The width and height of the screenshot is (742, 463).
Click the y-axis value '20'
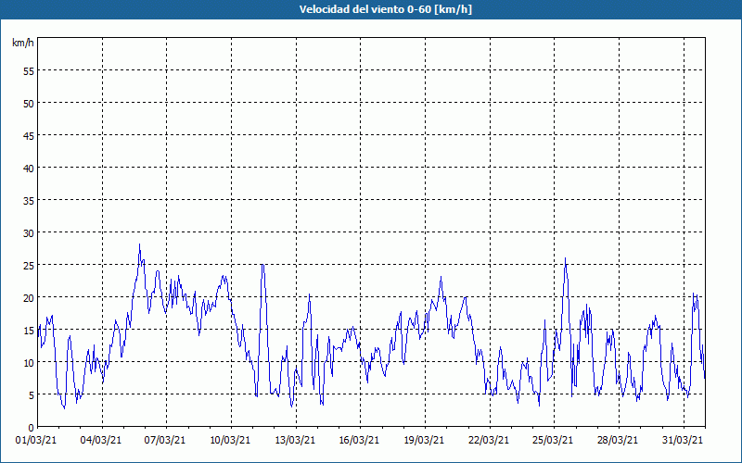pyautogui.click(x=29, y=297)
